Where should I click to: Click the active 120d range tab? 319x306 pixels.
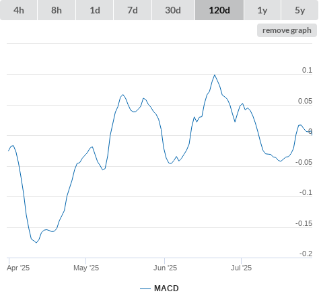click(x=219, y=10)
